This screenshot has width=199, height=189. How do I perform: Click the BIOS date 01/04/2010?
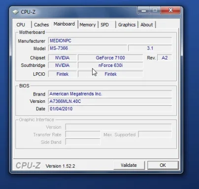[110, 109]
